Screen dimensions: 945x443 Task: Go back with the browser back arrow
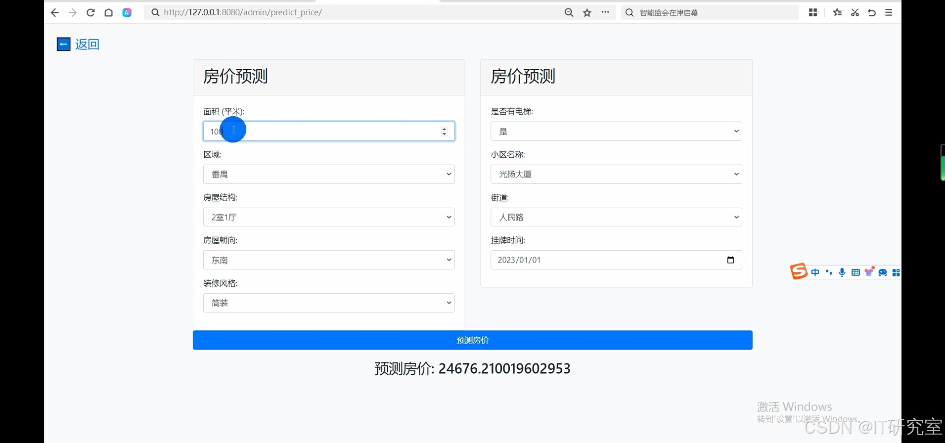(55, 13)
